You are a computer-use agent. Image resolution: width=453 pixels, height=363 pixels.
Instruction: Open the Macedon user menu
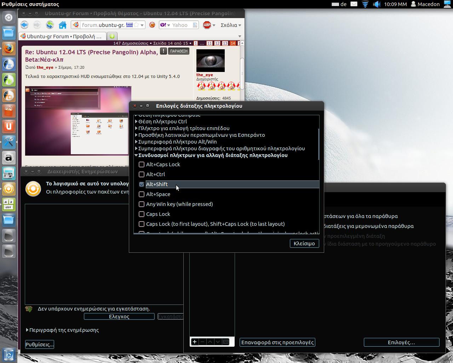coord(425,4)
